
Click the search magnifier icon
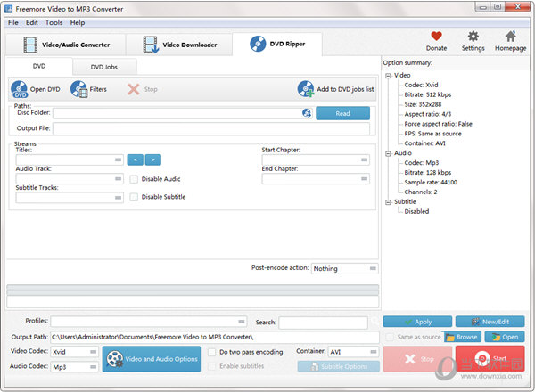374,321
